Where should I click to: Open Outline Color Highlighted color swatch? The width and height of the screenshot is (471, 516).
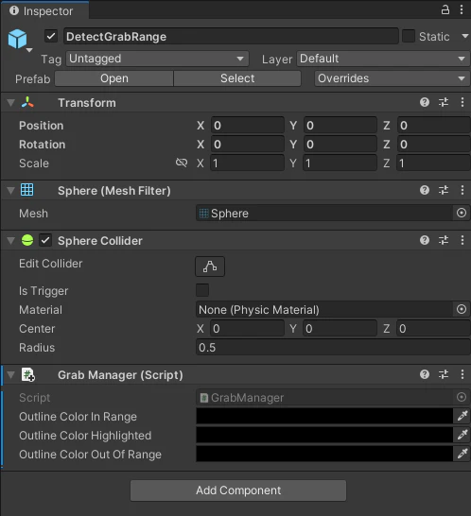(x=324, y=436)
